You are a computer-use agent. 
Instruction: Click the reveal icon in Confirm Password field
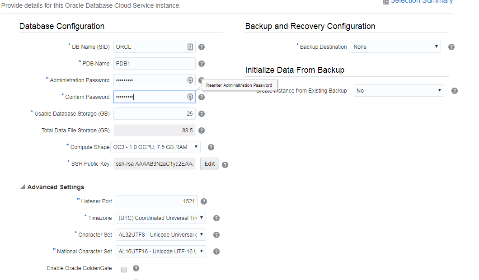point(190,97)
